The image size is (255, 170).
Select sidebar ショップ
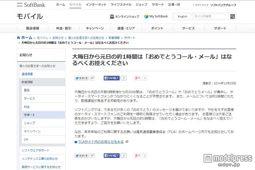43,123
